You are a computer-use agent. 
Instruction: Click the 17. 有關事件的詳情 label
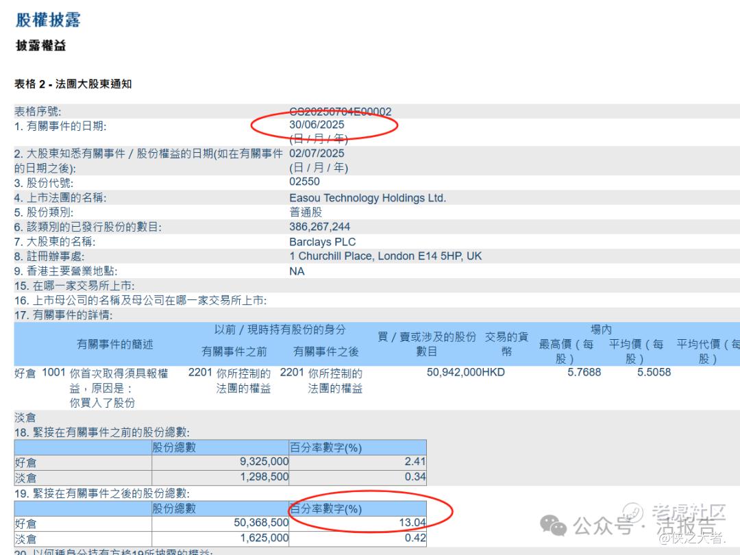click(x=64, y=315)
